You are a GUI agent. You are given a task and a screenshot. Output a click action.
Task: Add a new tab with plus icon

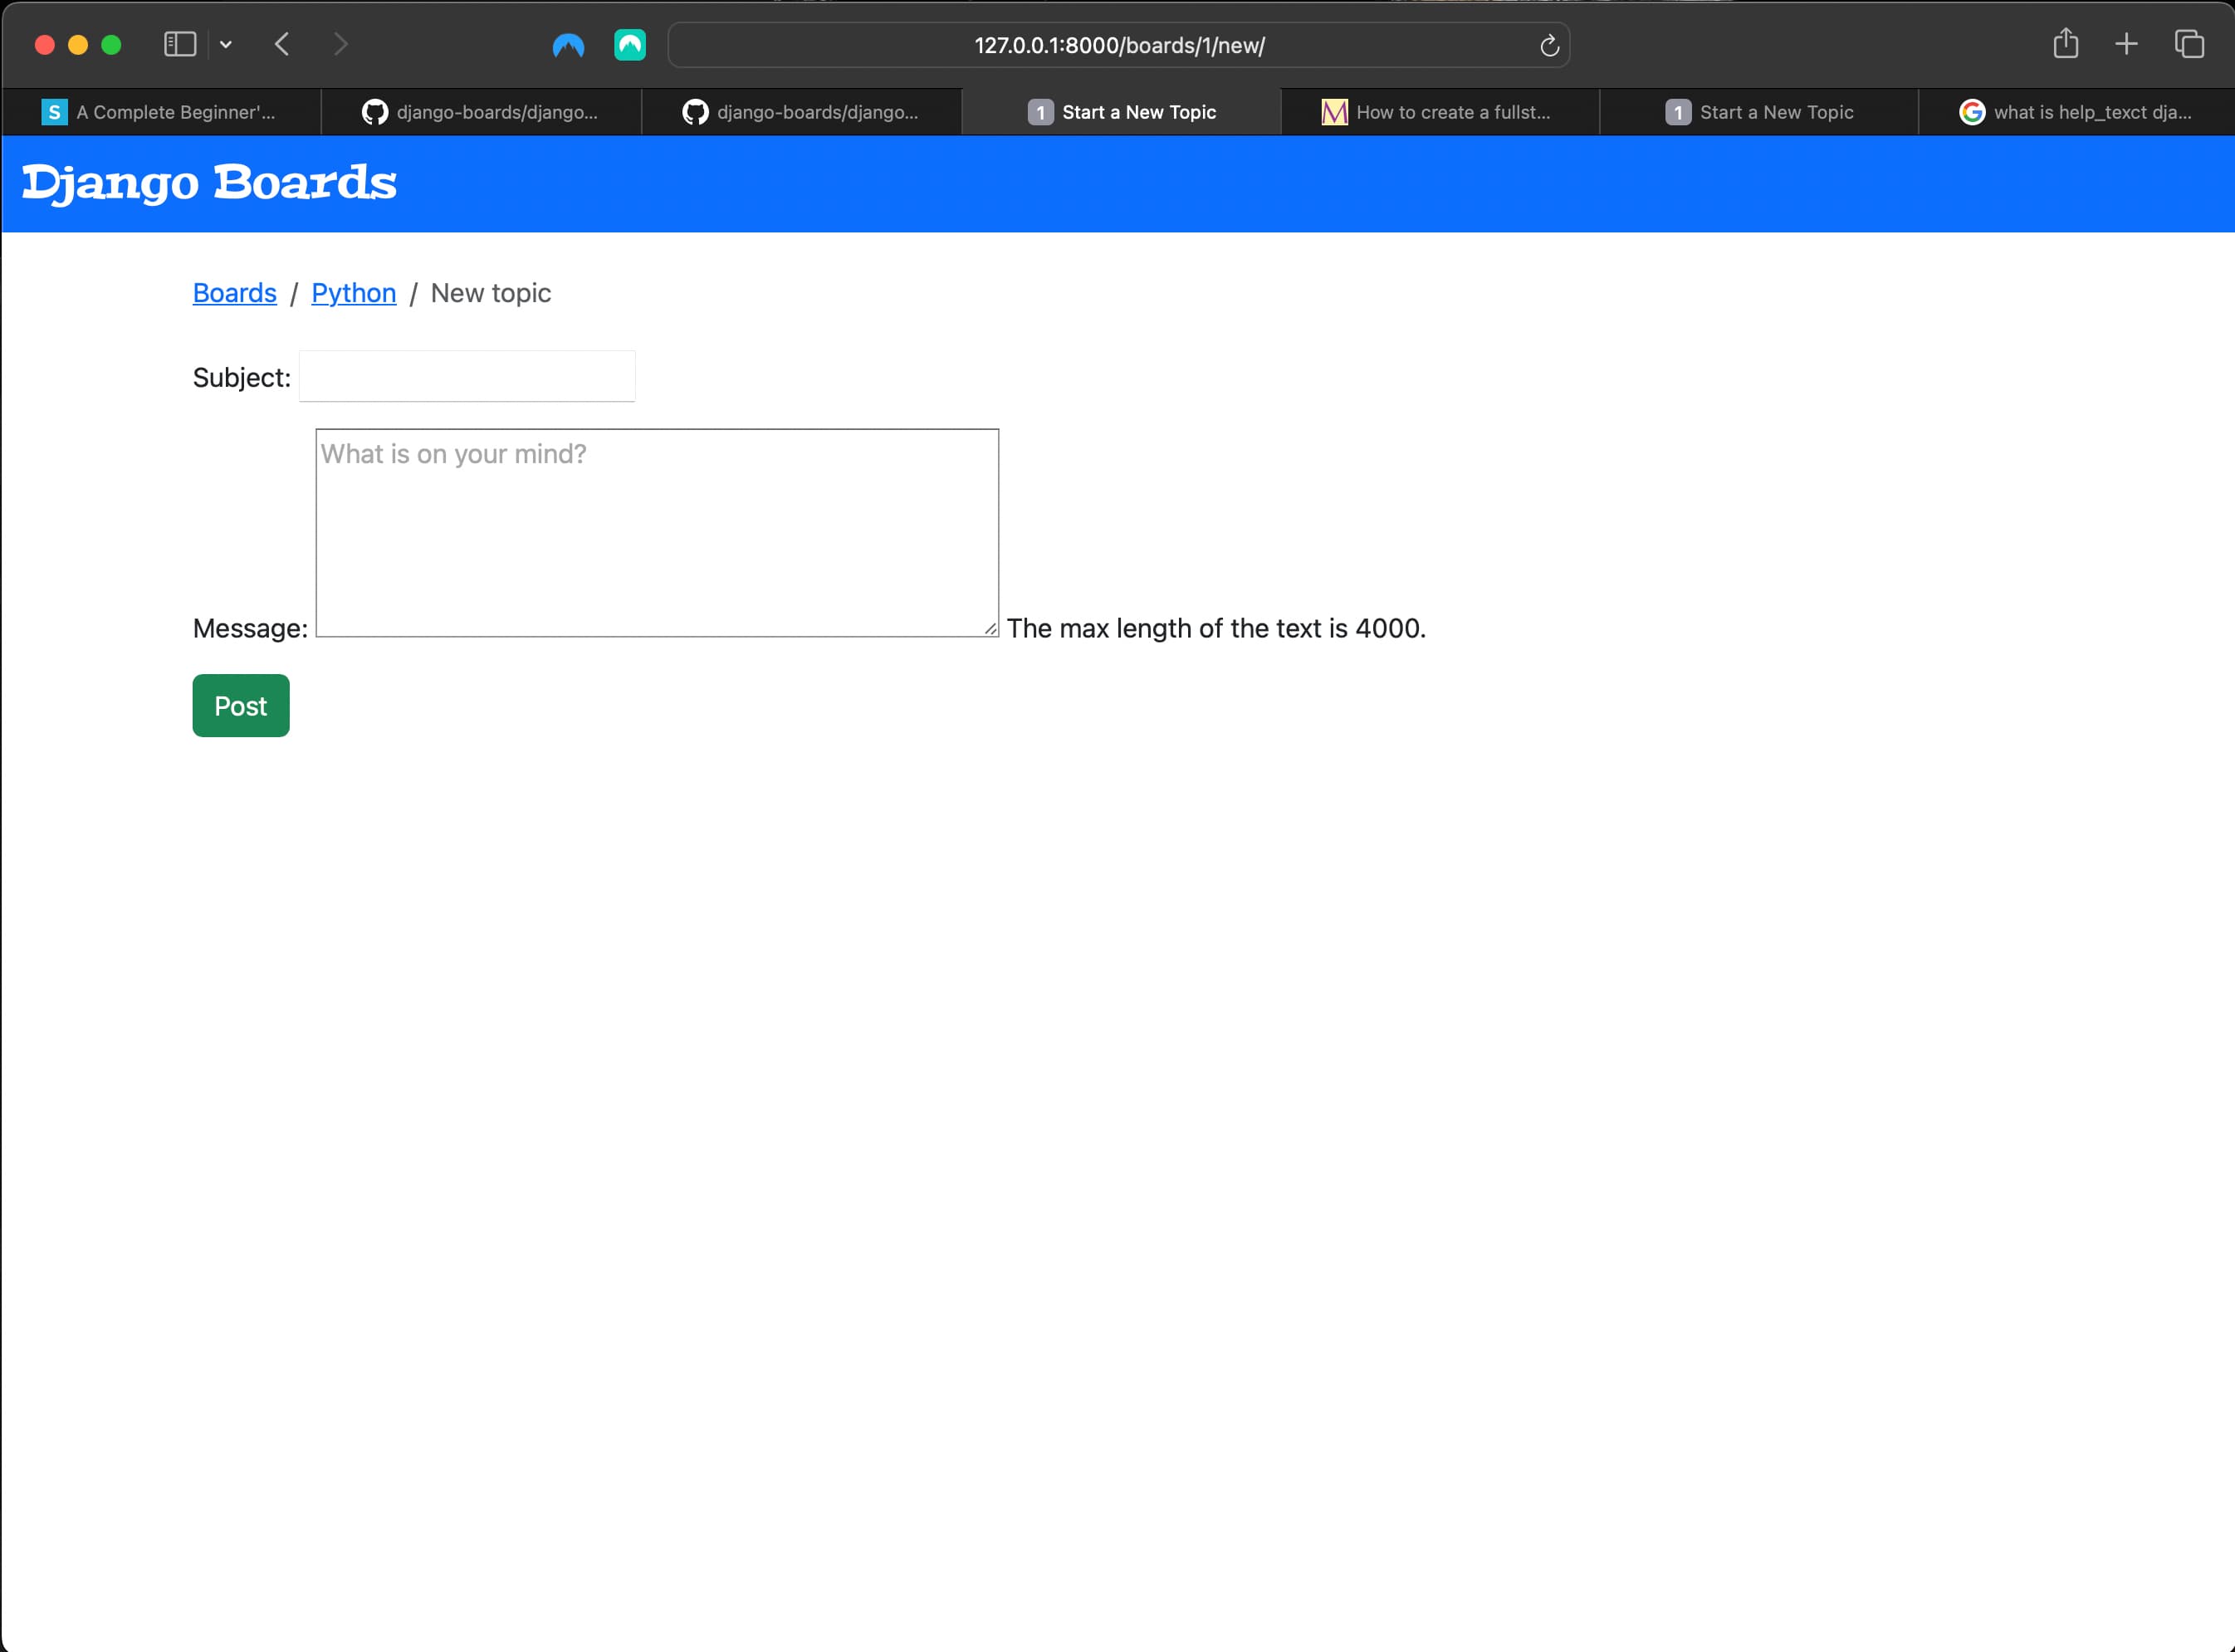2127,44
